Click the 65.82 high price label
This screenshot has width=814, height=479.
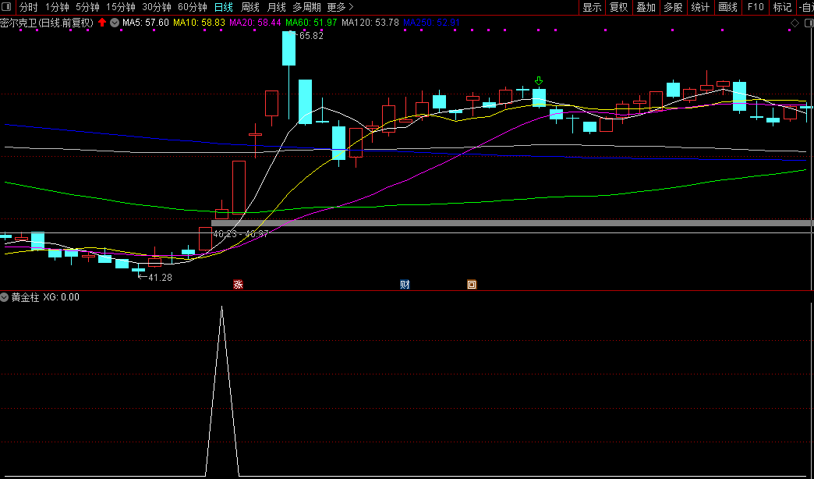(x=311, y=36)
